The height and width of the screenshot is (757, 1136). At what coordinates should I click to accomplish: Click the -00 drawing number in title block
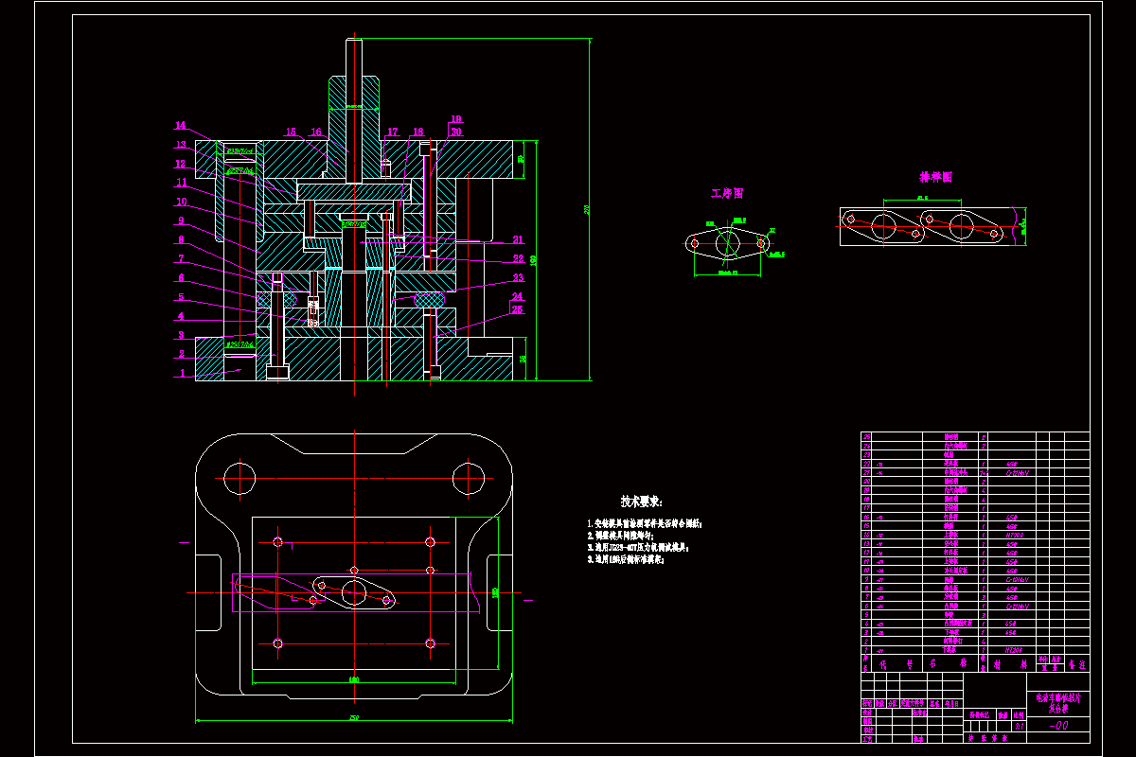pyautogui.click(x=1059, y=726)
